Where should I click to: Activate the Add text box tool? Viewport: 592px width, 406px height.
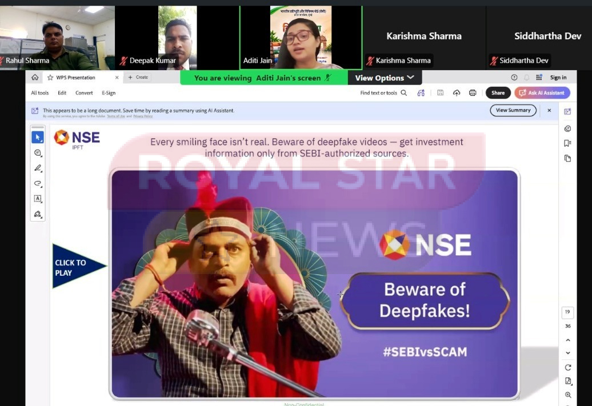click(38, 199)
